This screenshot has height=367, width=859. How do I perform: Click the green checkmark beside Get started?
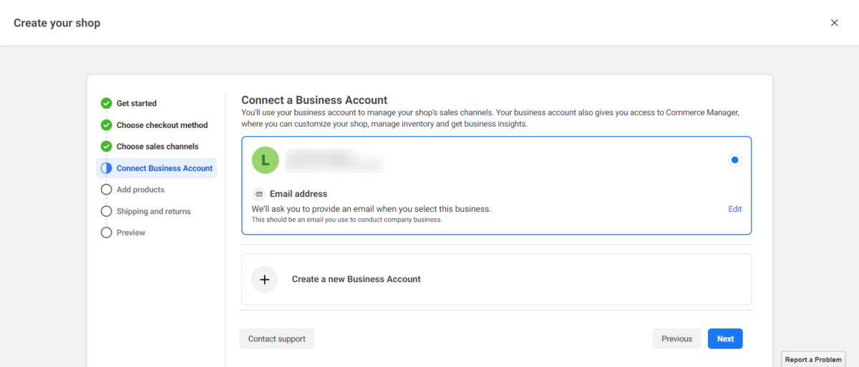pos(106,103)
